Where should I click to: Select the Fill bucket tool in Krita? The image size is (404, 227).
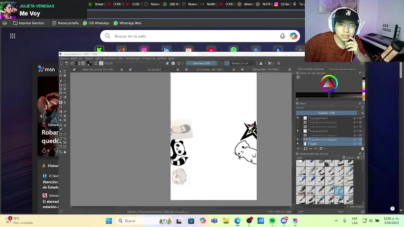click(61, 120)
